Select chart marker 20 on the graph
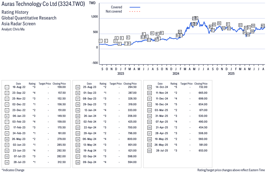Screen dimensions: 268x172 [x=180, y=32]
